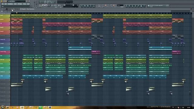
Task: Click the song time display
Action: (x=48, y=2)
